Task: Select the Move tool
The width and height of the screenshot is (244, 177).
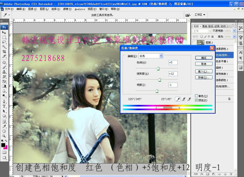Action: tap(4, 32)
